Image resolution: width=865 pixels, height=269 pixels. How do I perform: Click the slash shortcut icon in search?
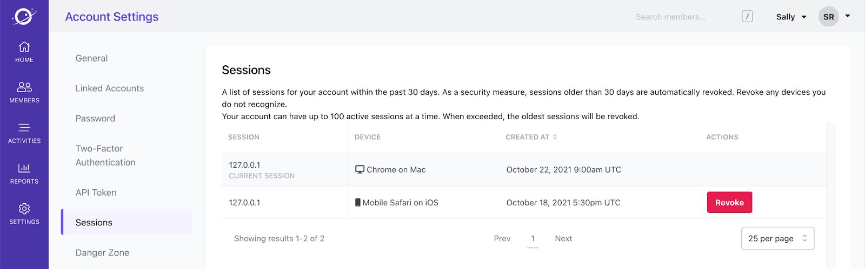pyautogui.click(x=747, y=17)
